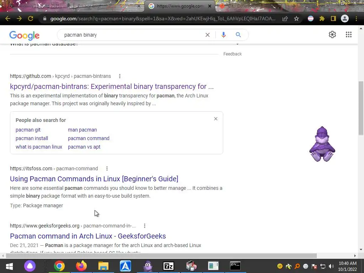Open BonziBuddy gorilla in the taskbar
364x273 pixels.
tap(148, 266)
